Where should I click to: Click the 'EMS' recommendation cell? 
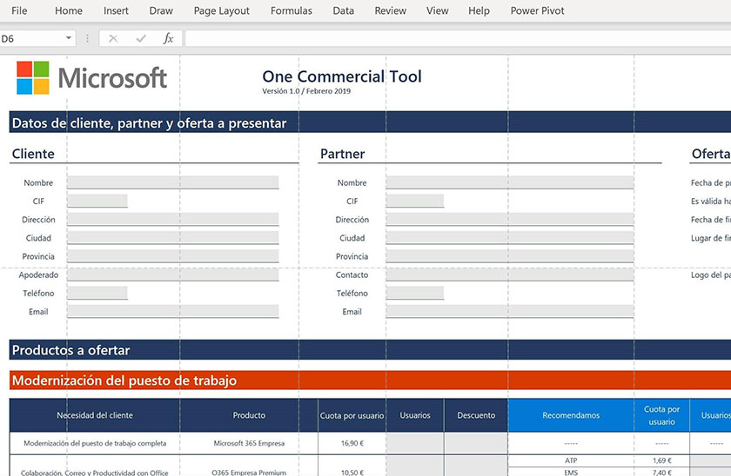tap(571, 472)
